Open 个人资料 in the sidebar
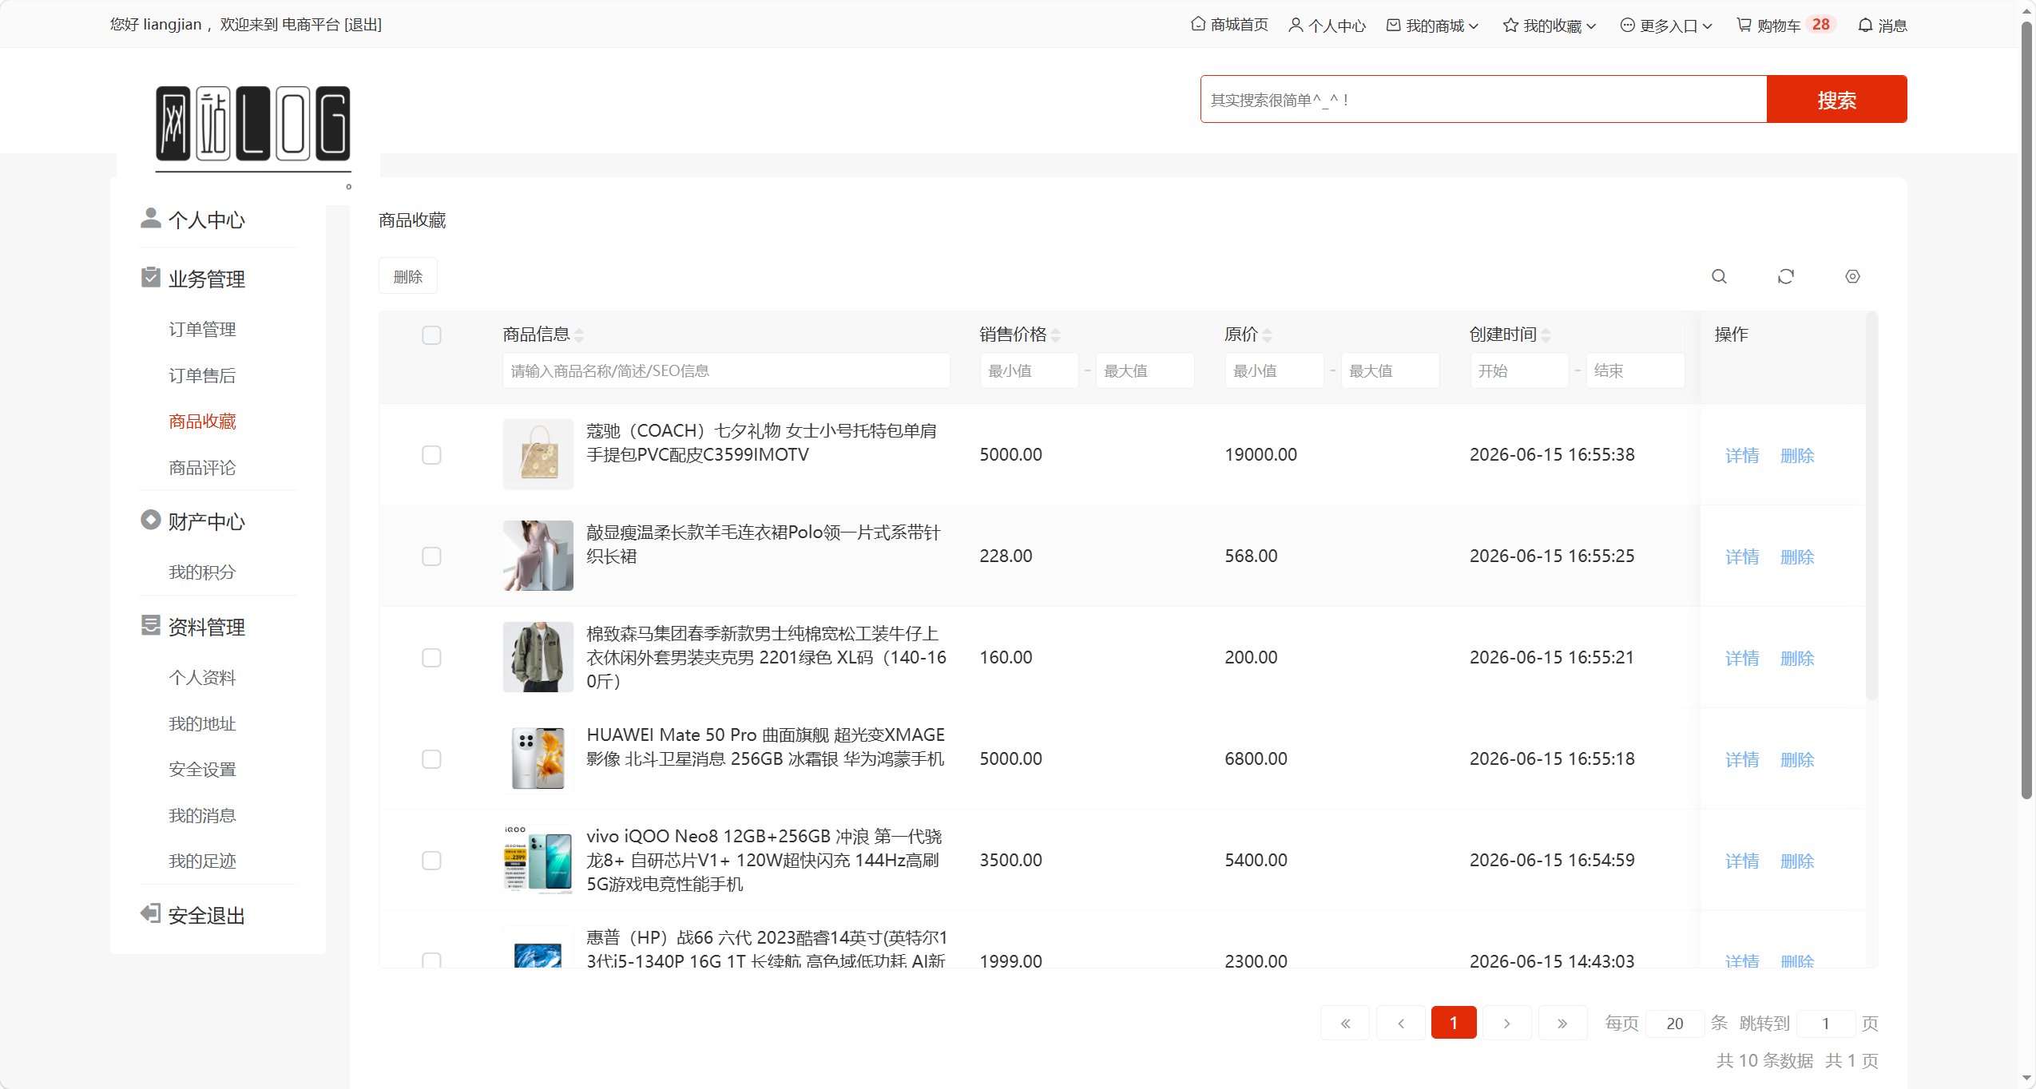Viewport: 2036px width, 1089px height. [x=202, y=678]
